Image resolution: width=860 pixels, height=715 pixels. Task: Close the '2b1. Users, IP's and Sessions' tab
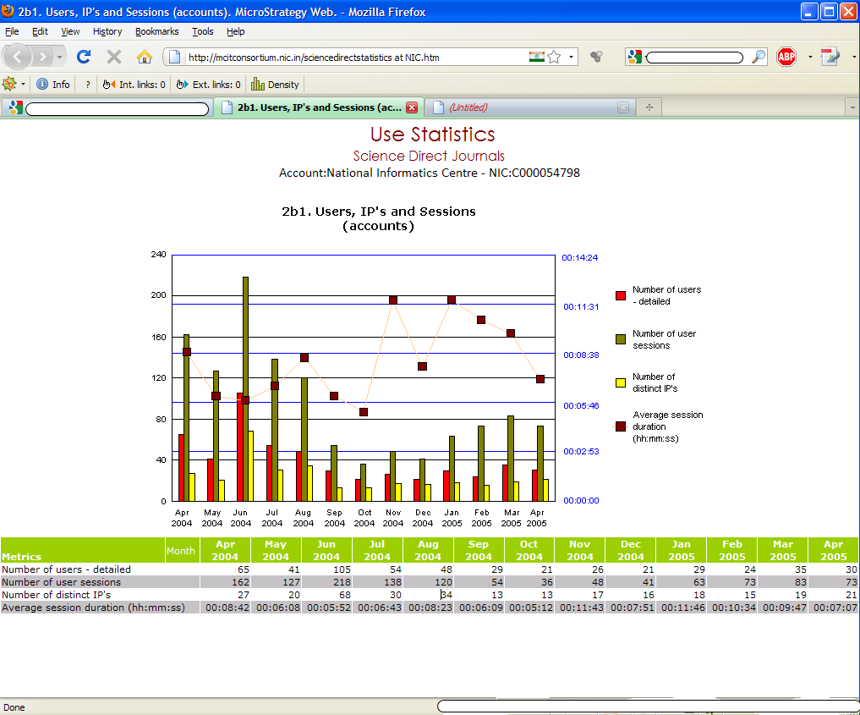(411, 107)
